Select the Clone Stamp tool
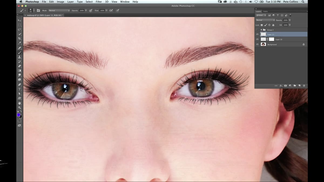Image resolution: width=324 pixels, height=182 pixels. pyautogui.click(x=19, y=57)
